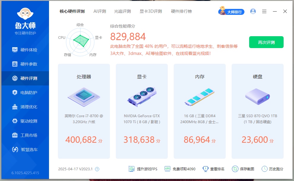Switch to the AI评测 tab

(99, 11)
